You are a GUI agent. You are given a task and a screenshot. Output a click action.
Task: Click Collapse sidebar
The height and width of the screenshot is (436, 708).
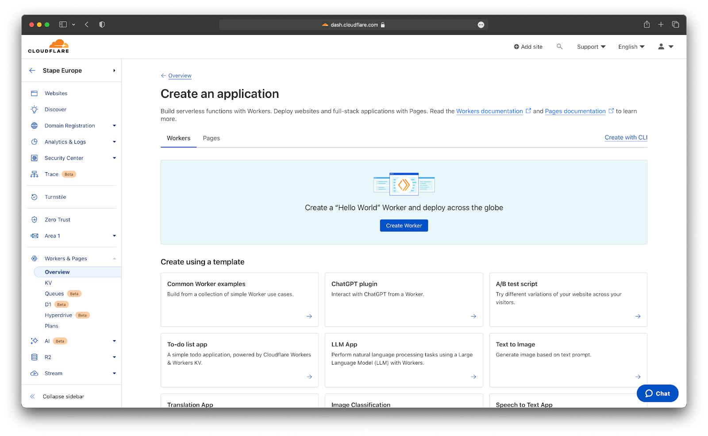[63, 397]
